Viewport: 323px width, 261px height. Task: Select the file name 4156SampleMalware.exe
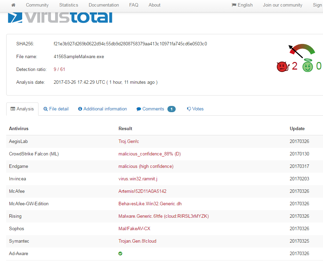(x=79, y=56)
